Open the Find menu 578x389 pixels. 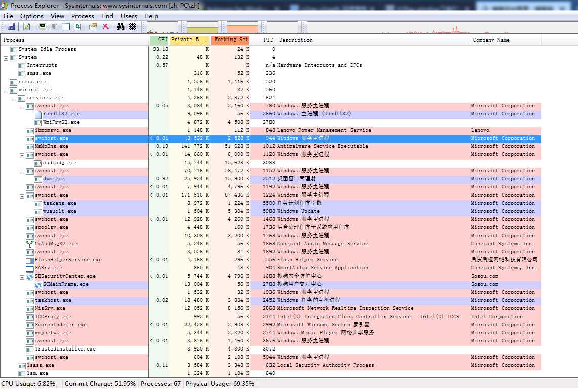click(107, 16)
